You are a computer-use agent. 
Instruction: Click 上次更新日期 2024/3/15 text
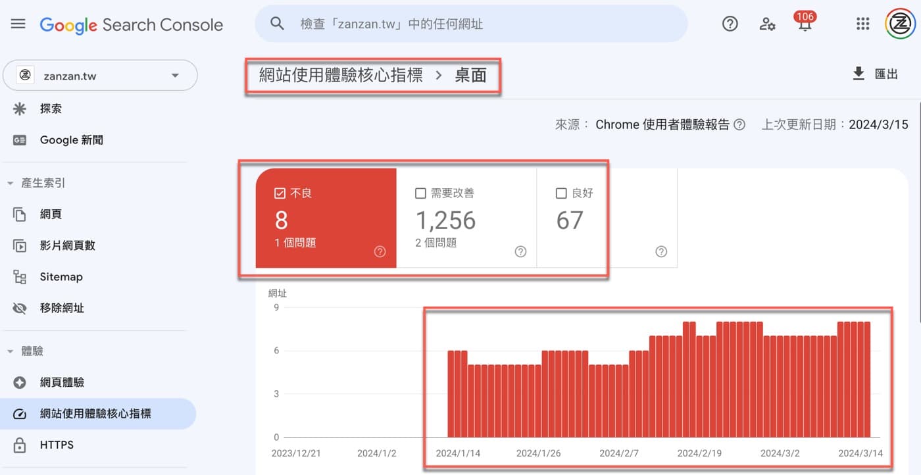[835, 124]
